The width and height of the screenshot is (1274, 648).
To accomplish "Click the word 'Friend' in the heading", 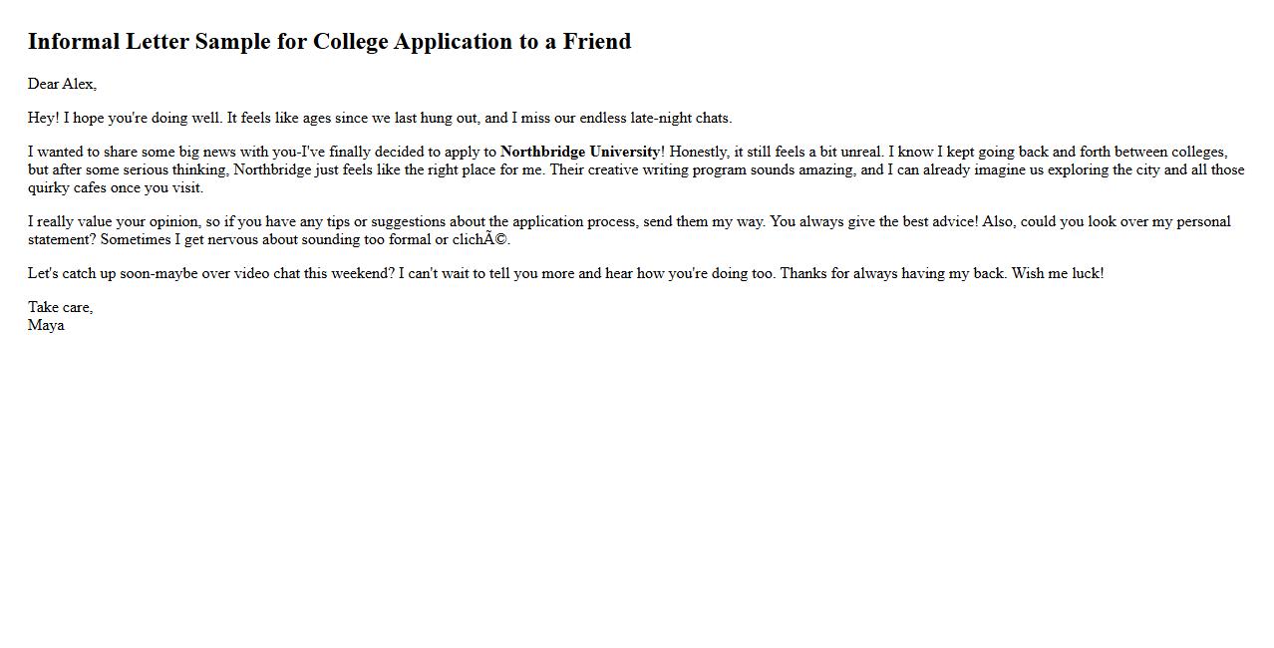I will [x=596, y=42].
